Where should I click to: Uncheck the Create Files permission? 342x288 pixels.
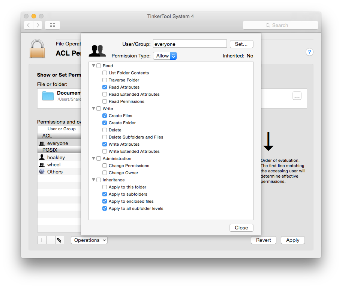coord(105,116)
